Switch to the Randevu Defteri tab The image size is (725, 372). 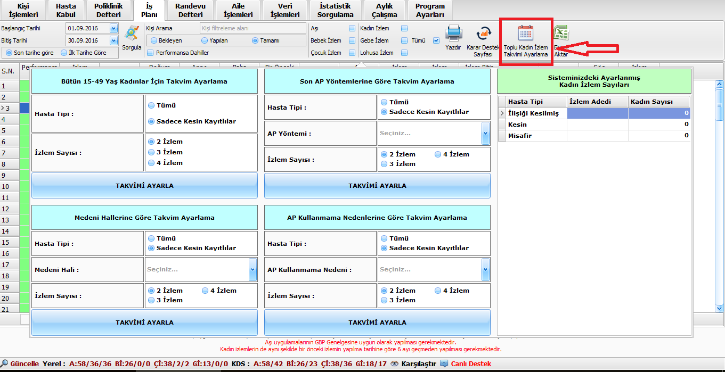coord(190,11)
